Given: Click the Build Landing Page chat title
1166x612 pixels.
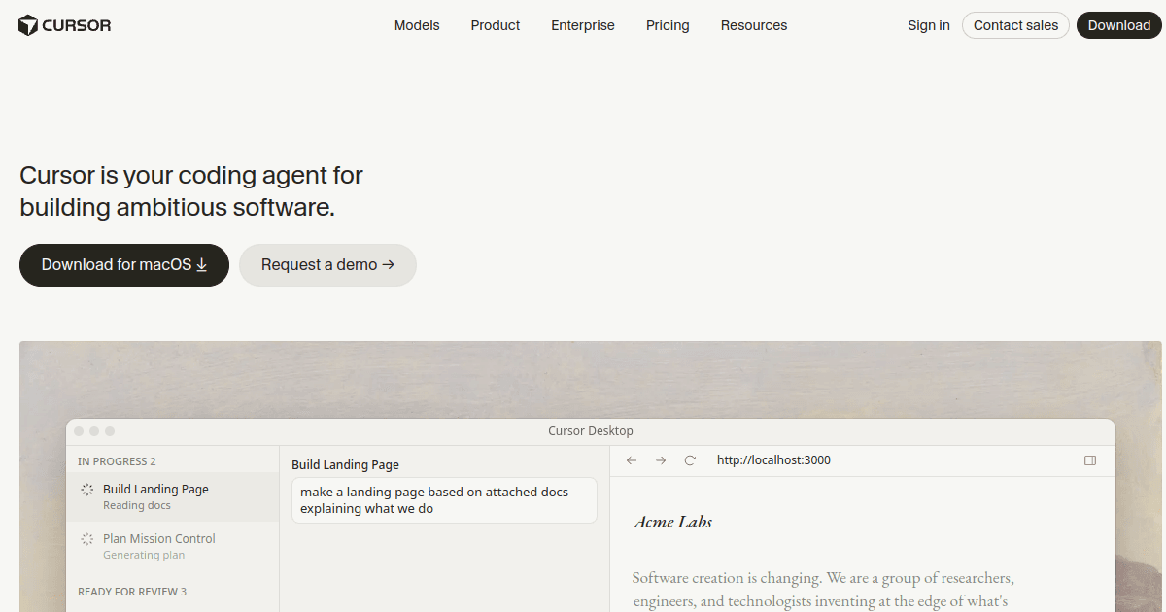Looking at the screenshot, I should (x=345, y=465).
